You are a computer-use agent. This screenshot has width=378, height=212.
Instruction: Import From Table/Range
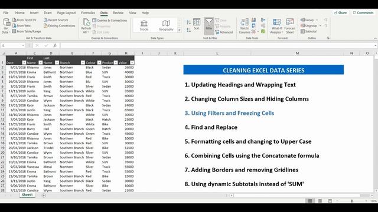point(27,31)
